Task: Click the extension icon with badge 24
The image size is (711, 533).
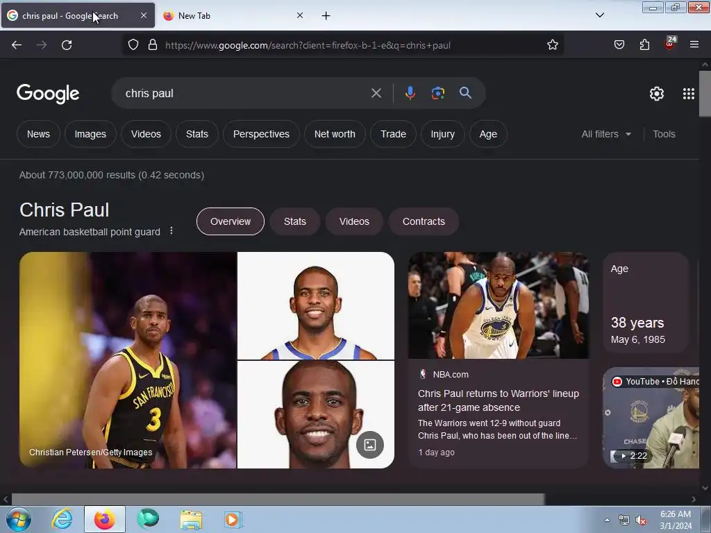Action: click(670, 43)
